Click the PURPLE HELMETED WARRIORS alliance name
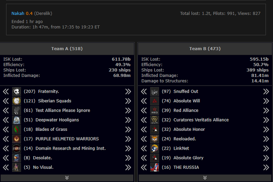The image size is (273, 182). (x=67, y=139)
